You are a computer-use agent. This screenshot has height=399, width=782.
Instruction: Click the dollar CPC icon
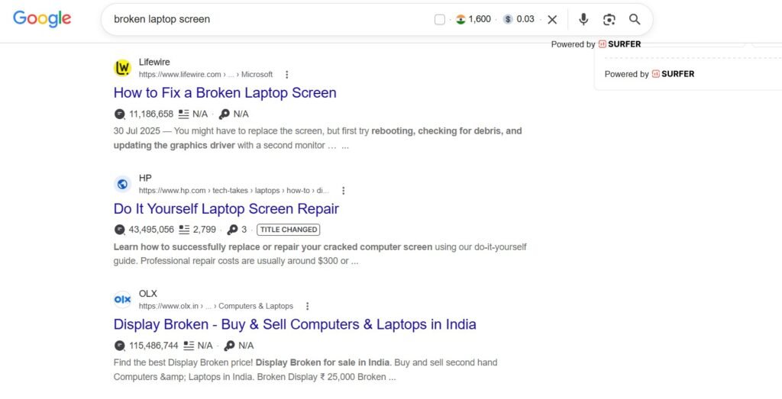[x=508, y=19]
